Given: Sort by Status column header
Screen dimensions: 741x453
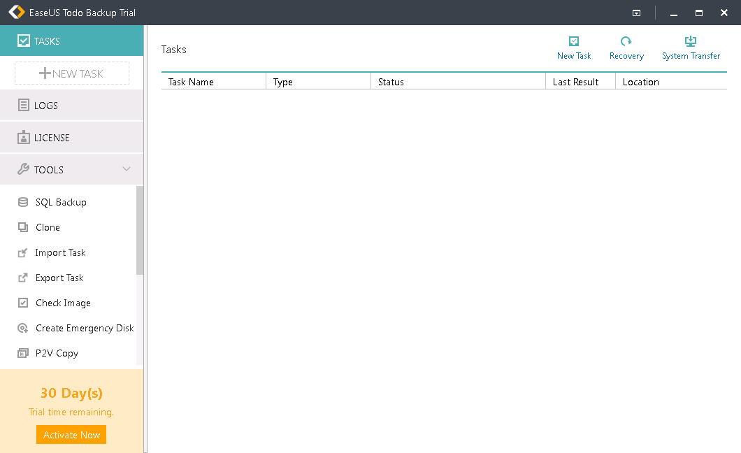Looking at the screenshot, I should pyautogui.click(x=459, y=82).
